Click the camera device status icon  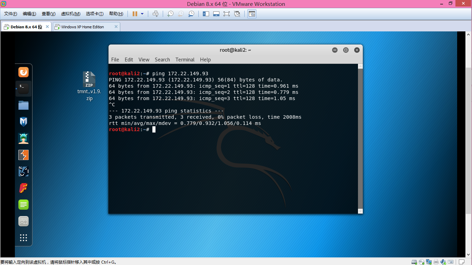click(x=451, y=262)
